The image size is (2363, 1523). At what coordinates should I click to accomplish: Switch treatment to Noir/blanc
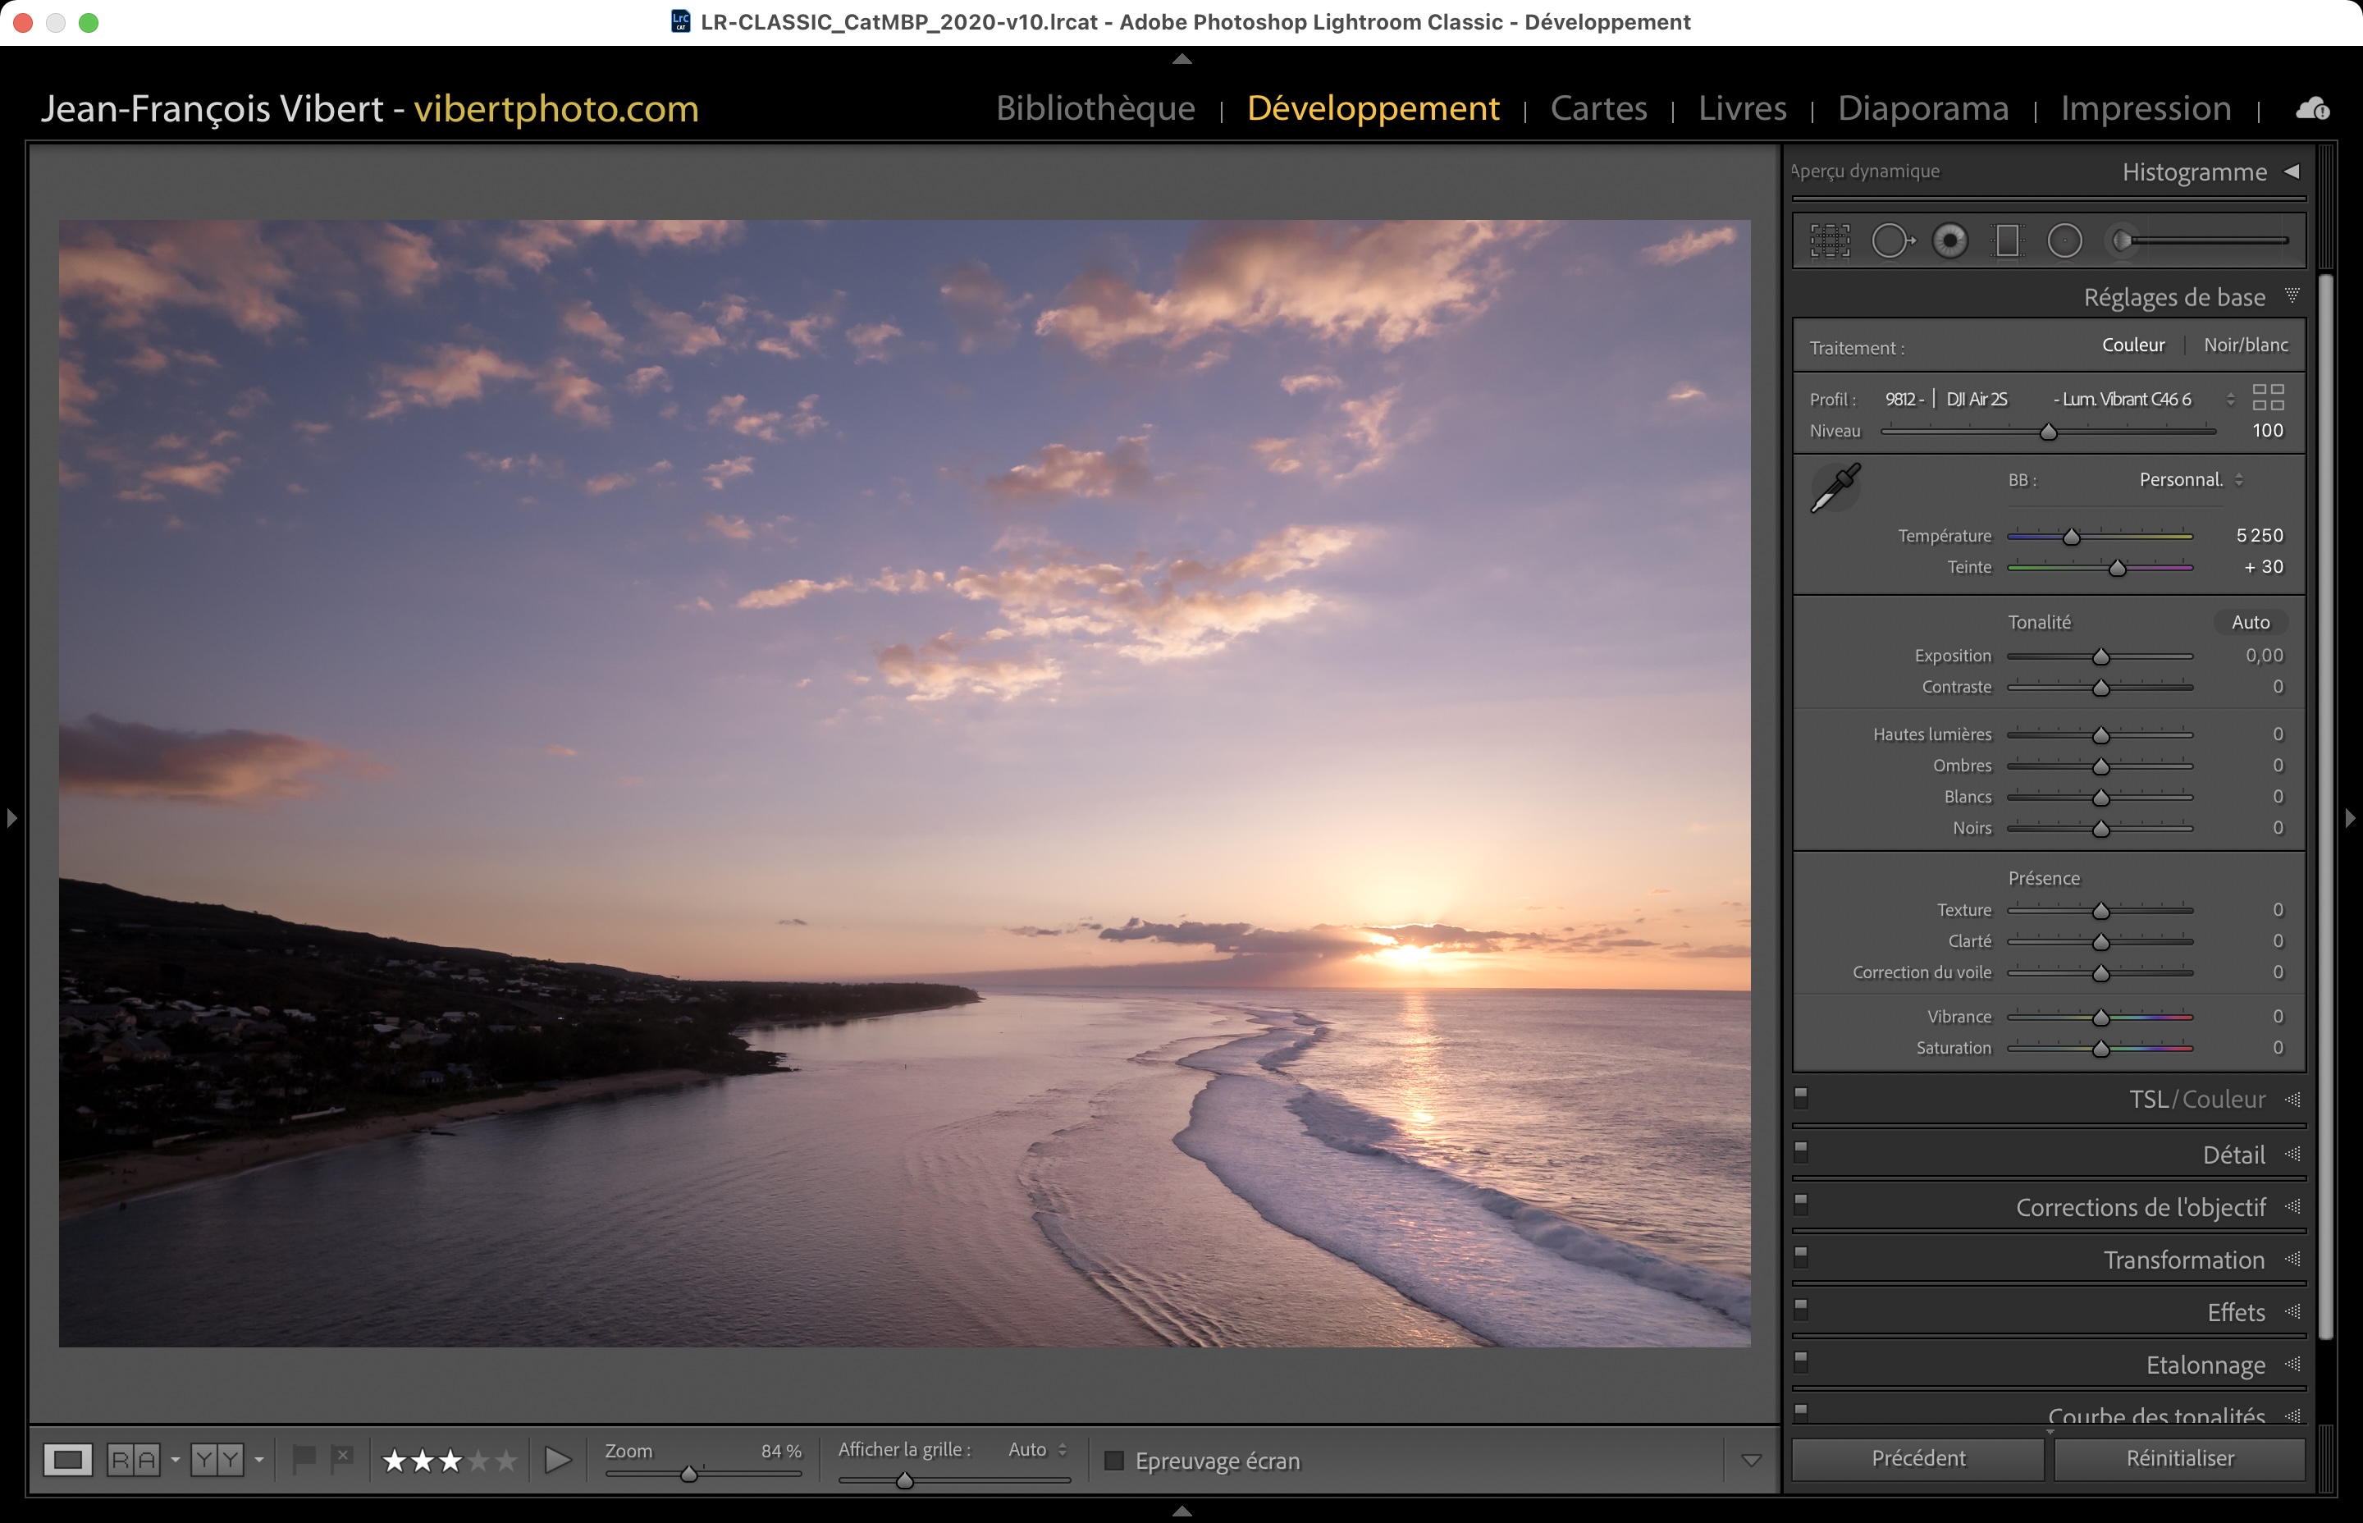click(x=2246, y=345)
